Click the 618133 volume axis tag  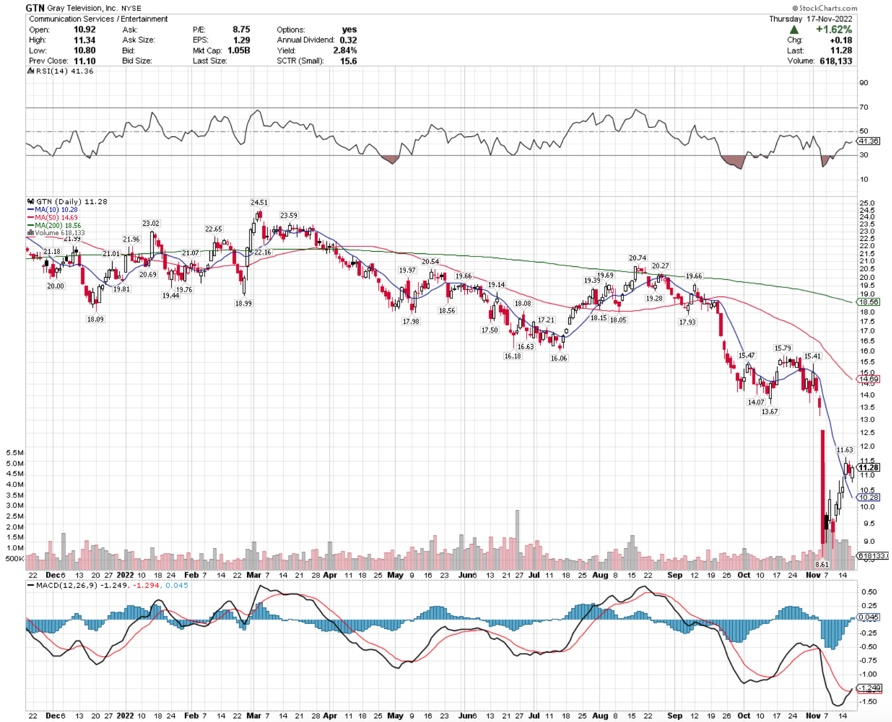[872, 556]
